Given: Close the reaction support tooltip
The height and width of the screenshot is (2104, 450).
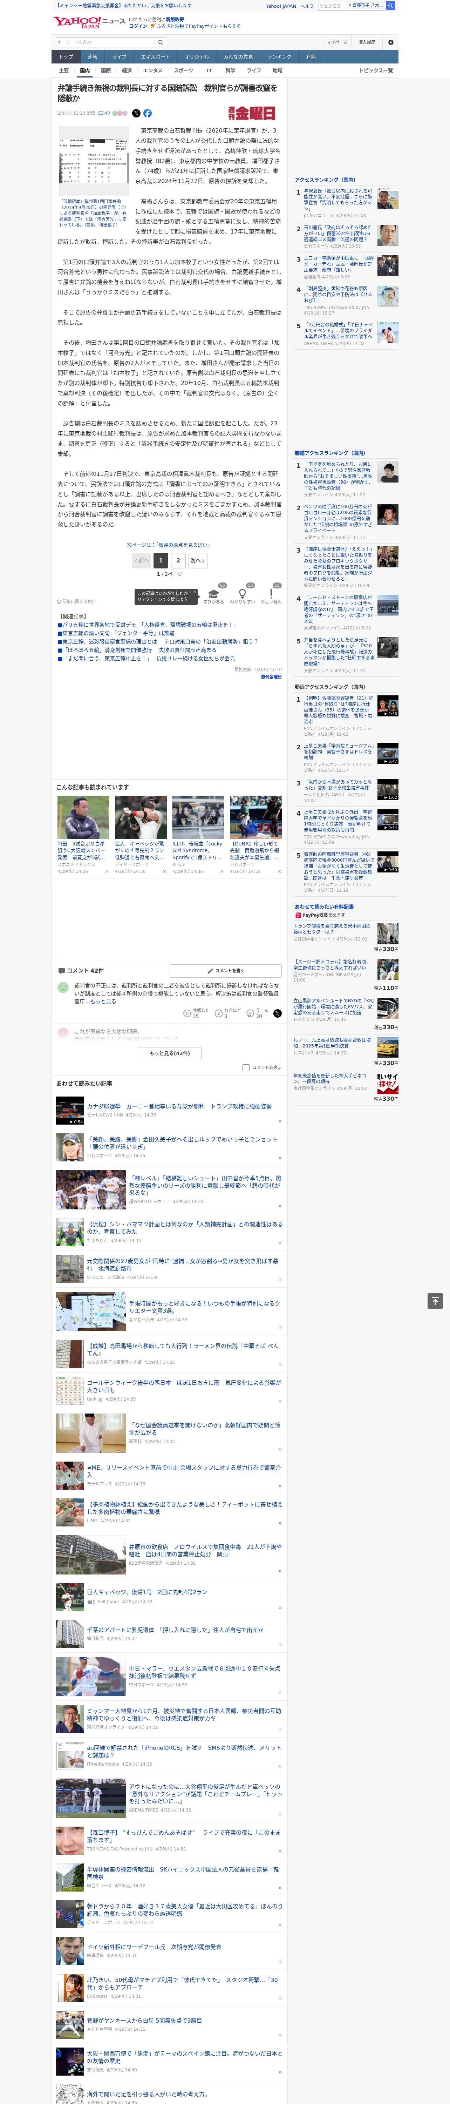Looking at the screenshot, I should [195, 593].
